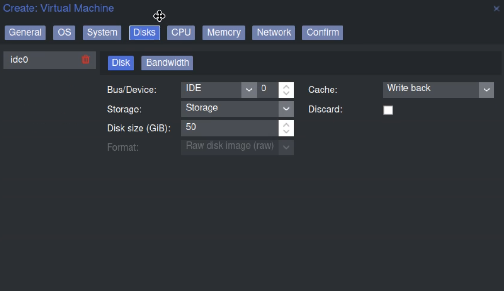
Task: Enable the Discard checkbox
Action: click(388, 110)
